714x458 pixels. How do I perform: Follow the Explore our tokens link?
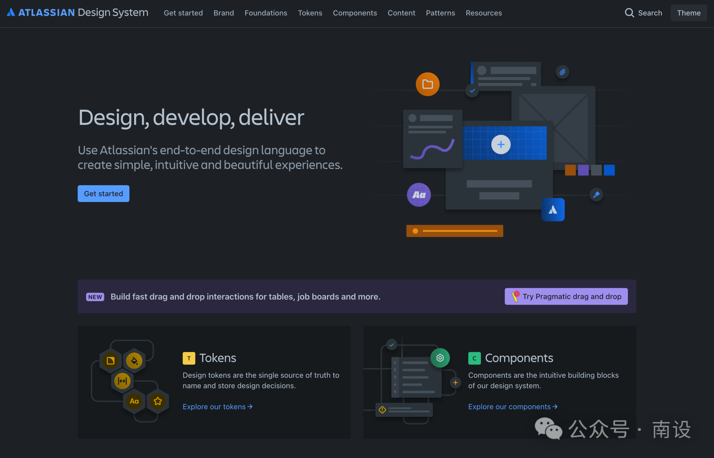[218, 406]
